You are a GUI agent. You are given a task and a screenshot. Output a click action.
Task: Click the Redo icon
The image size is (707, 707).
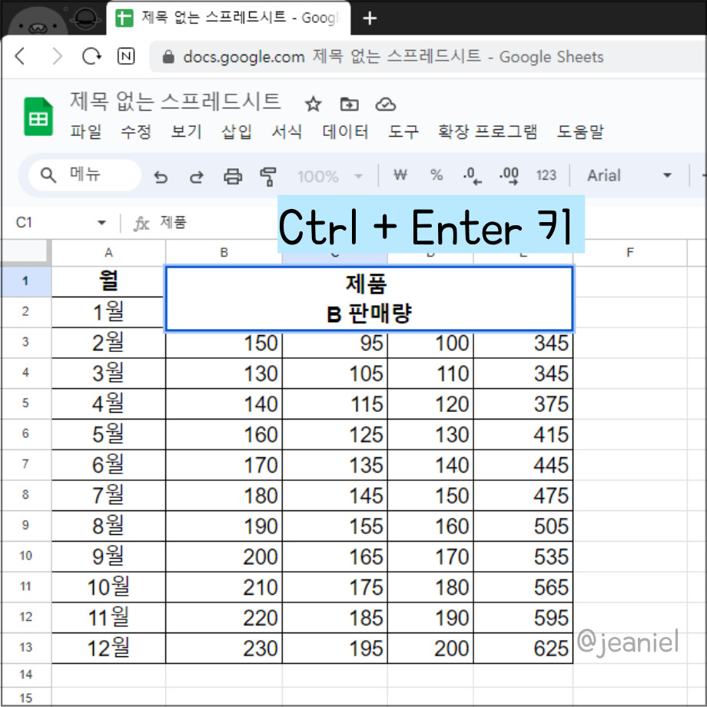pyautogui.click(x=196, y=176)
